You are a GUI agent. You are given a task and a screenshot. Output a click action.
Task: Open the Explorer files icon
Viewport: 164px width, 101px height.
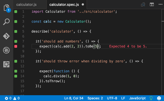[6, 8]
